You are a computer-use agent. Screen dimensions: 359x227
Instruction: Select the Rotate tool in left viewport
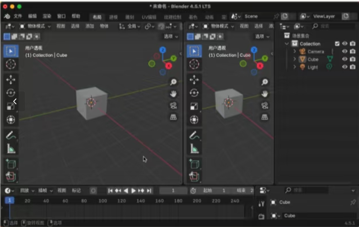(x=11, y=93)
